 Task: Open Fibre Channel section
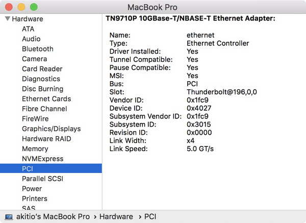(44, 109)
